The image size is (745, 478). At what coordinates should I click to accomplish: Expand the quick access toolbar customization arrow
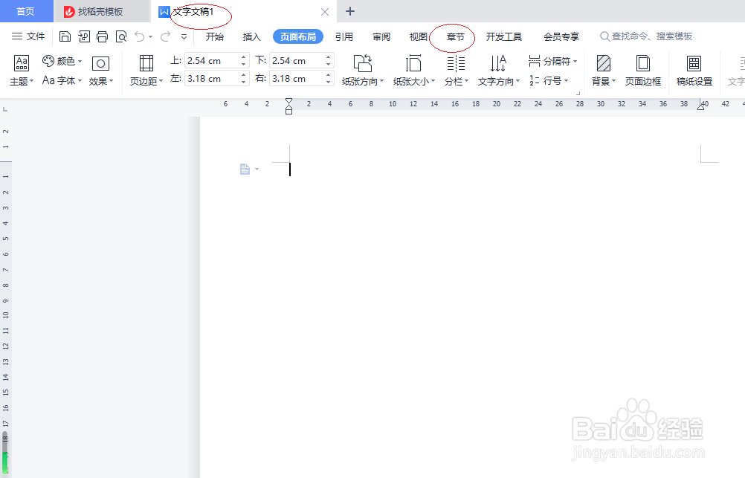(x=184, y=36)
